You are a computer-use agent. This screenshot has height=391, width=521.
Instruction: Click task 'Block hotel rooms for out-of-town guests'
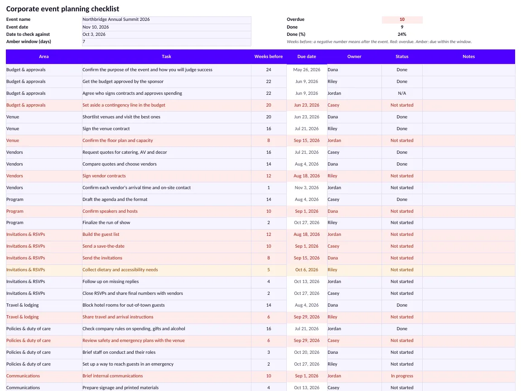pos(166,305)
